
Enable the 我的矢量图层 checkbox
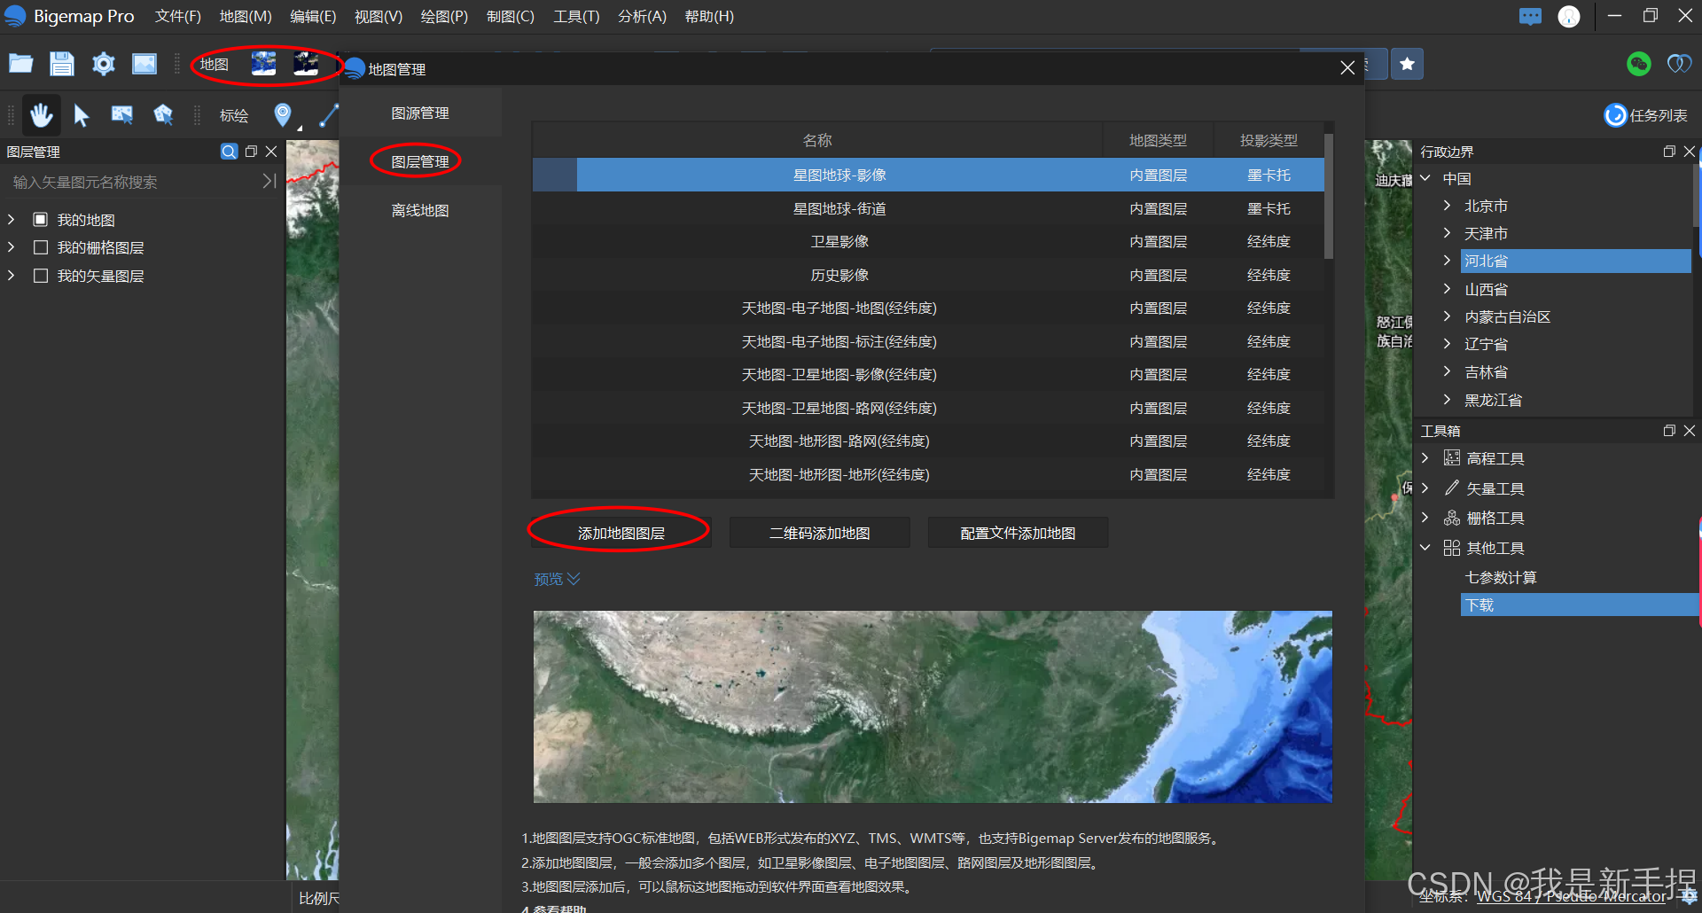coord(40,276)
